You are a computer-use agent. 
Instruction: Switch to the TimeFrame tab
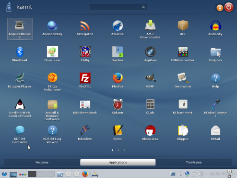pos(193,162)
